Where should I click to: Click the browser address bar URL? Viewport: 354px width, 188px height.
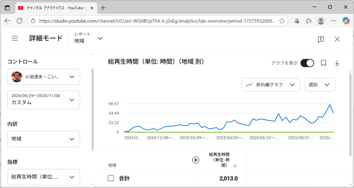[x=157, y=21]
